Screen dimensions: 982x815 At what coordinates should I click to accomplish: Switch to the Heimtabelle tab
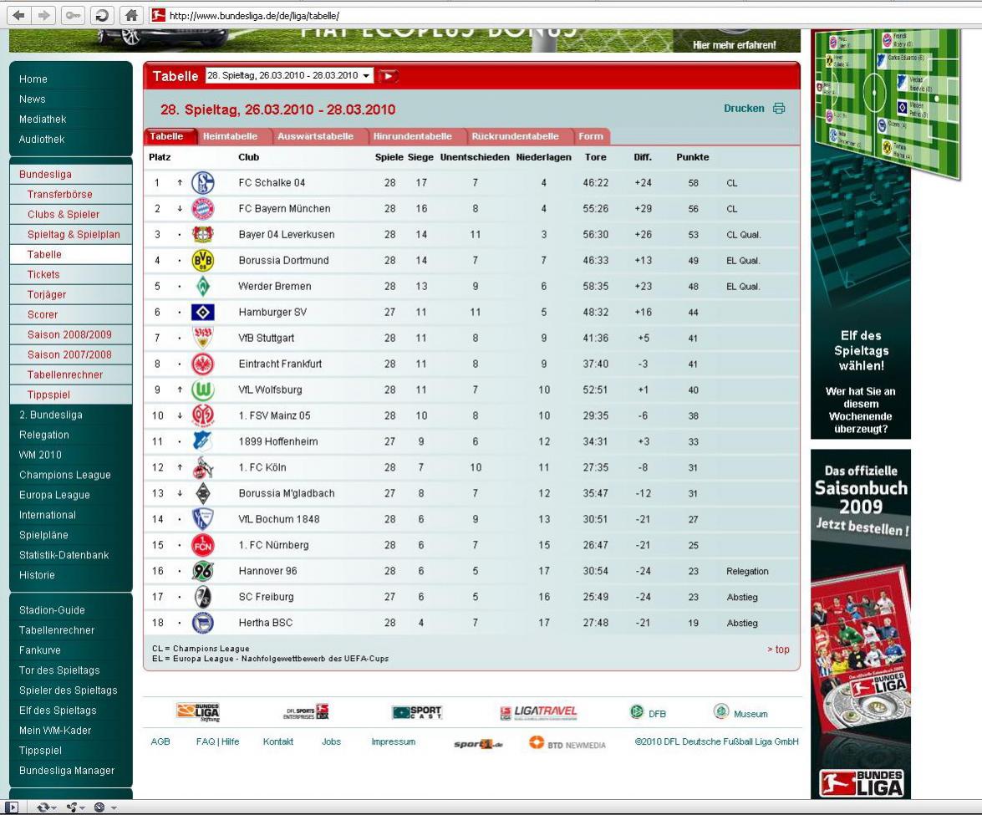[x=230, y=136]
